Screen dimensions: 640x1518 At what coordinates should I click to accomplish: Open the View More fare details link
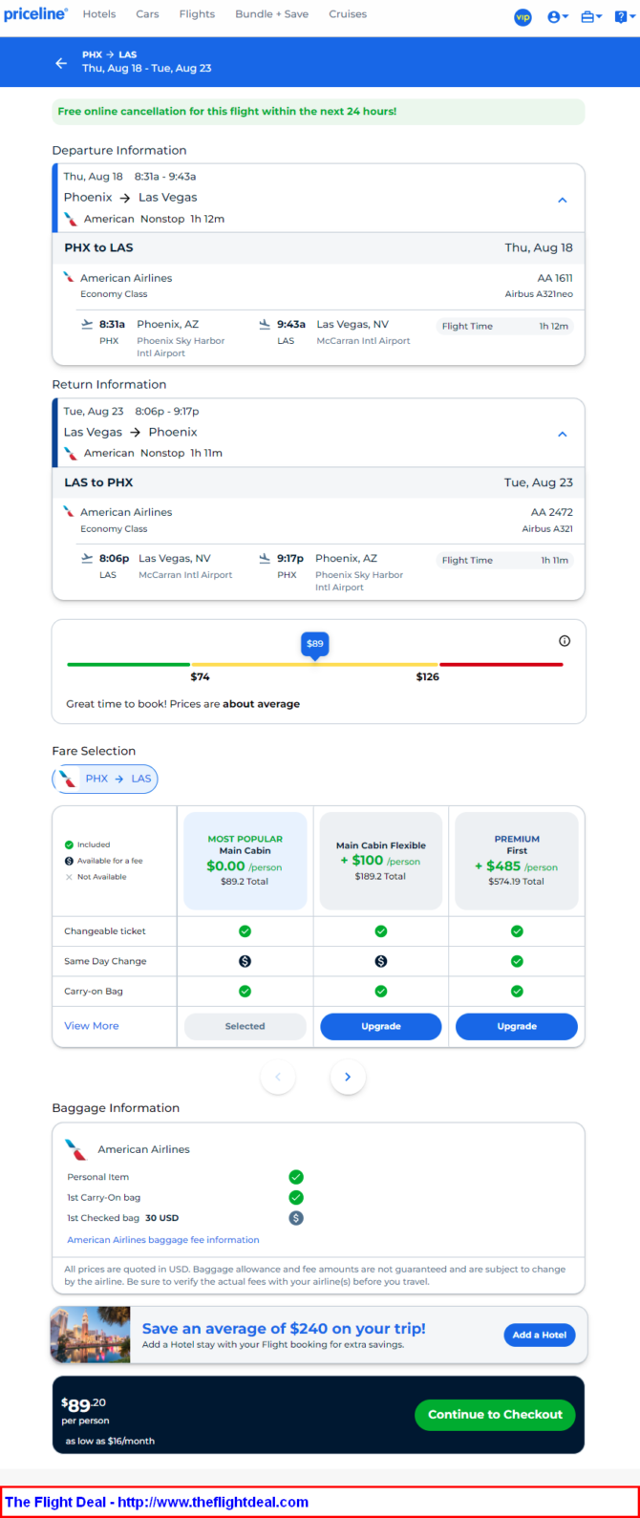point(92,1026)
